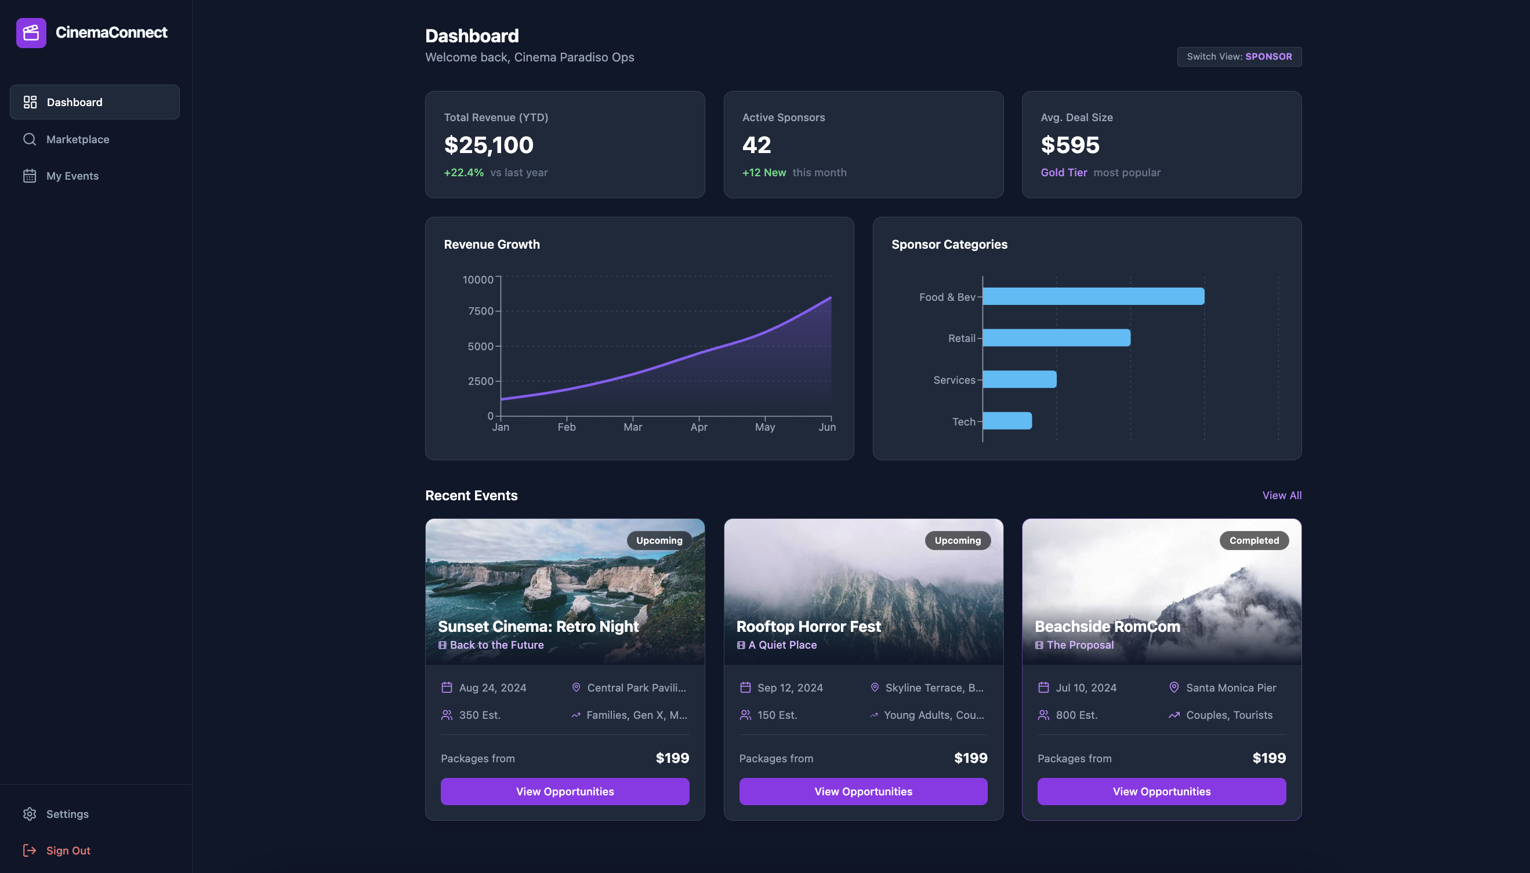This screenshot has width=1530, height=873.
Task: Click location pin icon beside Santa Monica Pier
Action: tap(1174, 688)
